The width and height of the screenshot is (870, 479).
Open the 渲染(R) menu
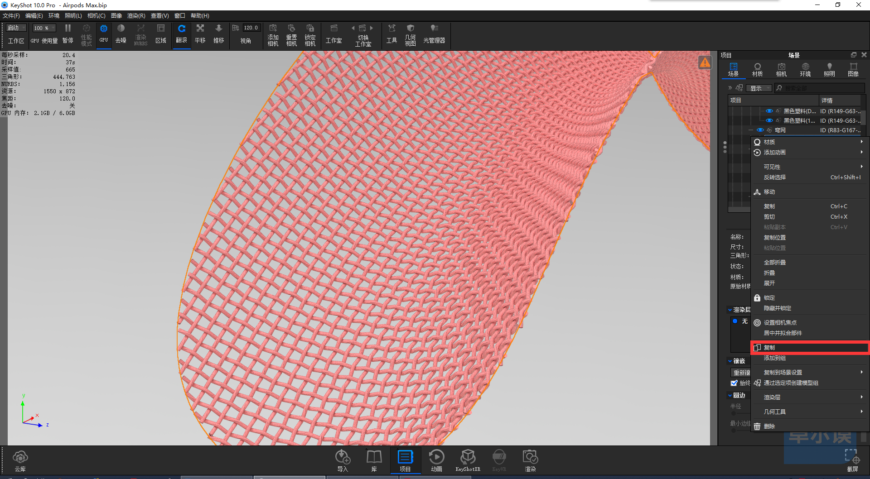[136, 16]
